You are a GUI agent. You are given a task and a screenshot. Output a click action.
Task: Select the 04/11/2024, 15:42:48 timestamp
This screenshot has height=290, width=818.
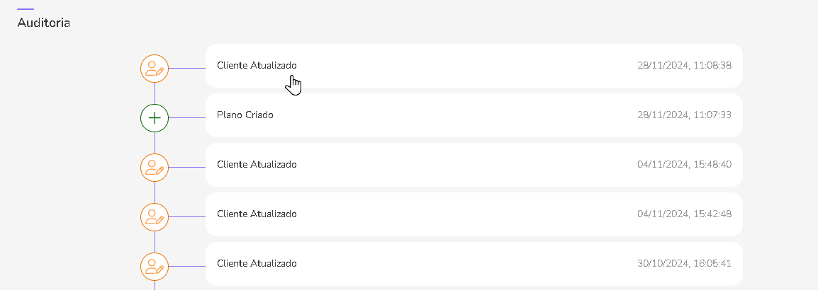coord(684,214)
